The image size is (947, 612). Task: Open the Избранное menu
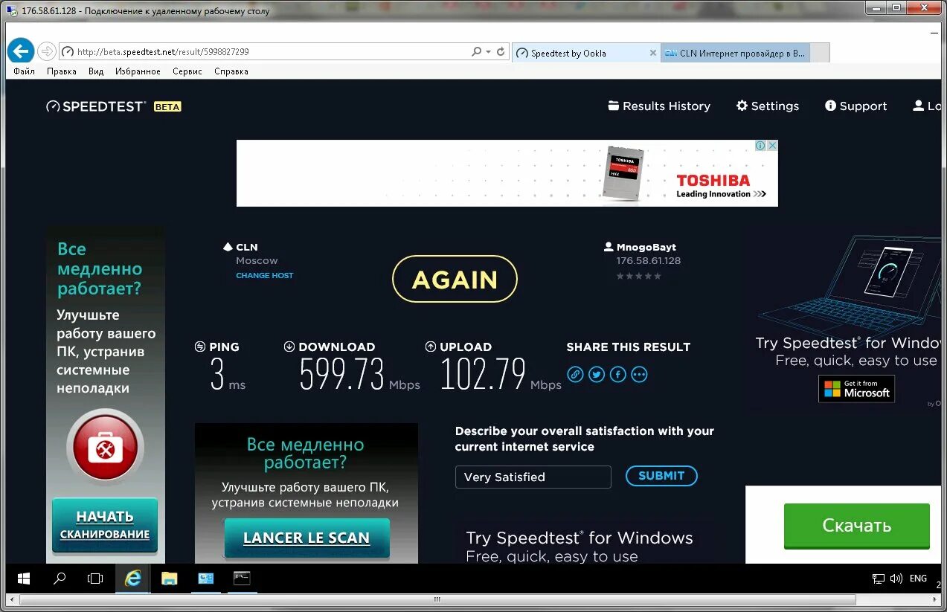point(138,71)
